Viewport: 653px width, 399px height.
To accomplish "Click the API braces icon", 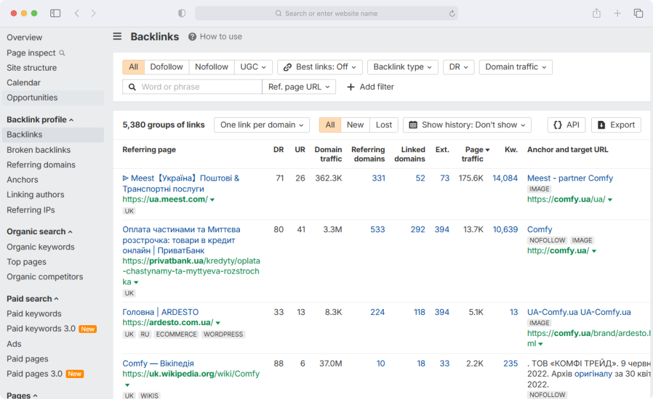I will [x=557, y=125].
